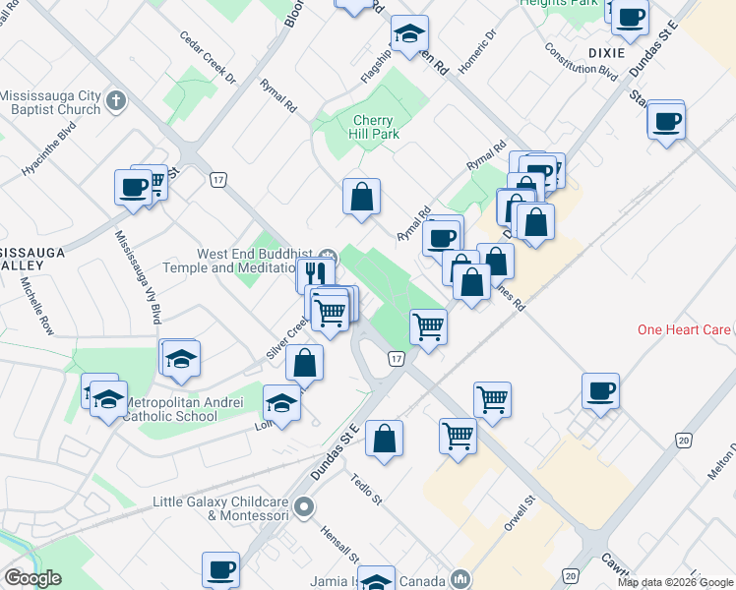Click the route 17 shield near Hyacinthe intersection
The image size is (736, 590).
coord(217,180)
